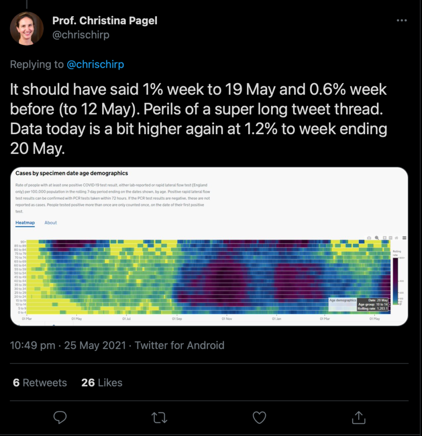This screenshot has height=436, width=422.
Task: View the 26 Likes list
Action: pyautogui.click(x=102, y=383)
